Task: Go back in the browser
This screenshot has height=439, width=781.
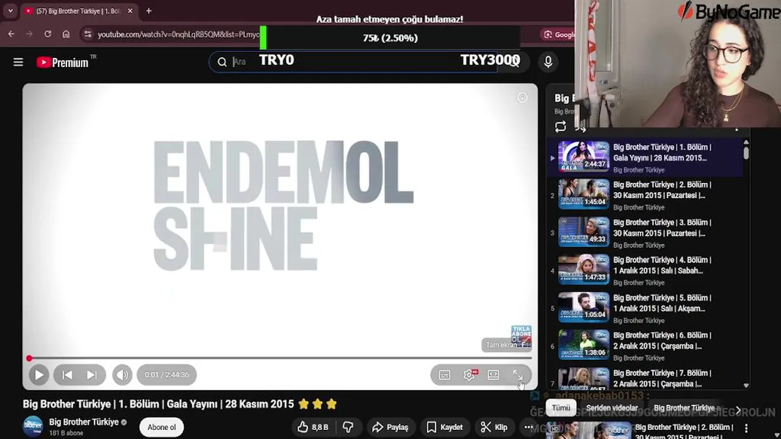Action: pyautogui.click(x=11, y=34)
